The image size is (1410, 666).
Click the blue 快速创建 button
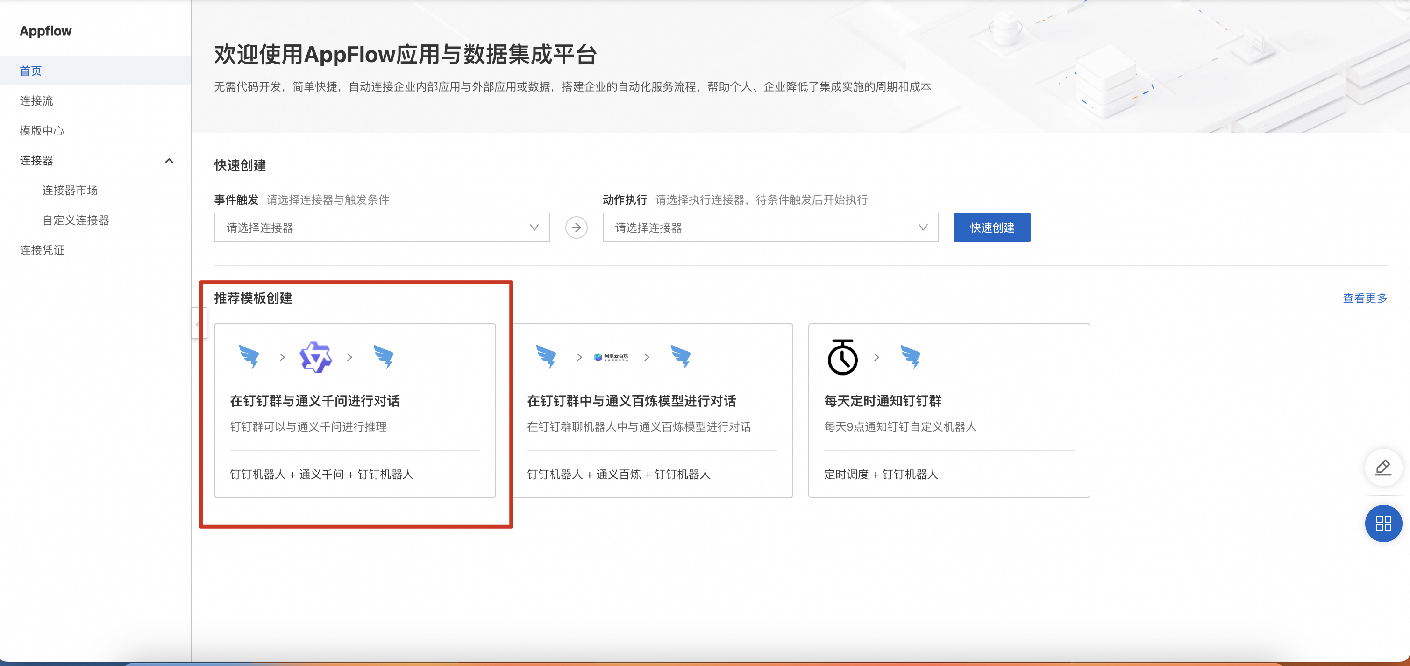[x=991, y=227]
